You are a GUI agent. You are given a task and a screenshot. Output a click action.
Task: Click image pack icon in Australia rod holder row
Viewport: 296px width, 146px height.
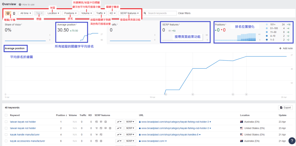coord(97,122)
